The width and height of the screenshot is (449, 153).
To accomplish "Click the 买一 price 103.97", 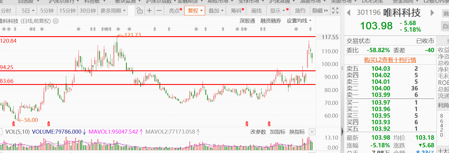I will 381,103.
